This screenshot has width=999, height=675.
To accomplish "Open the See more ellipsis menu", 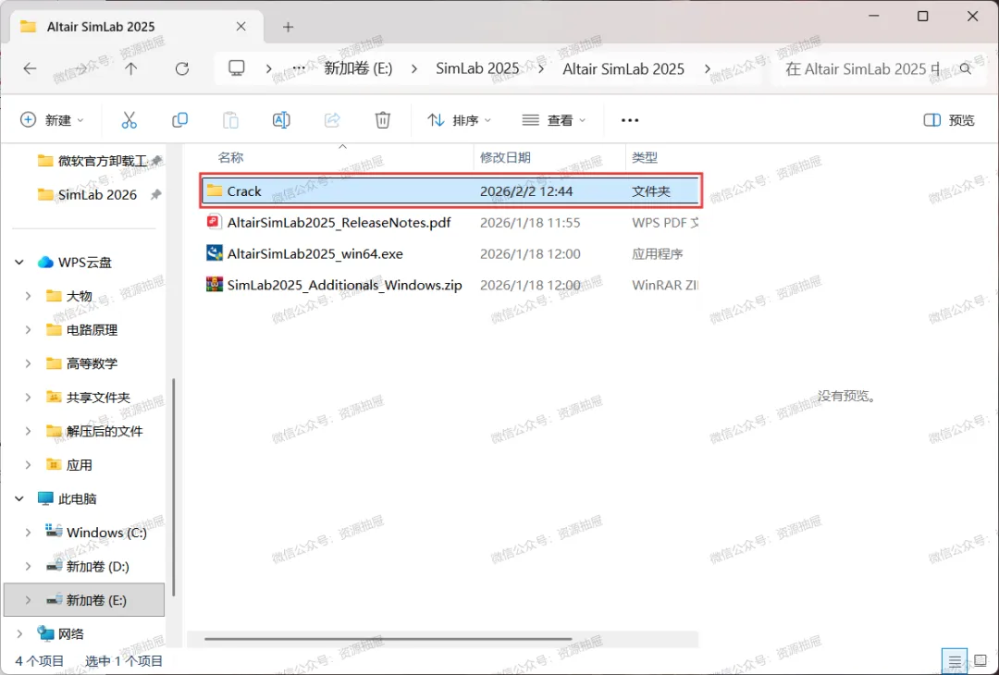I will click(x=630, y=120).
